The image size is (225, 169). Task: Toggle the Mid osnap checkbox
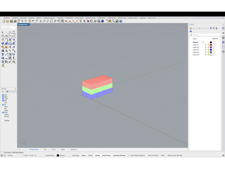click(x=3, y=101)
